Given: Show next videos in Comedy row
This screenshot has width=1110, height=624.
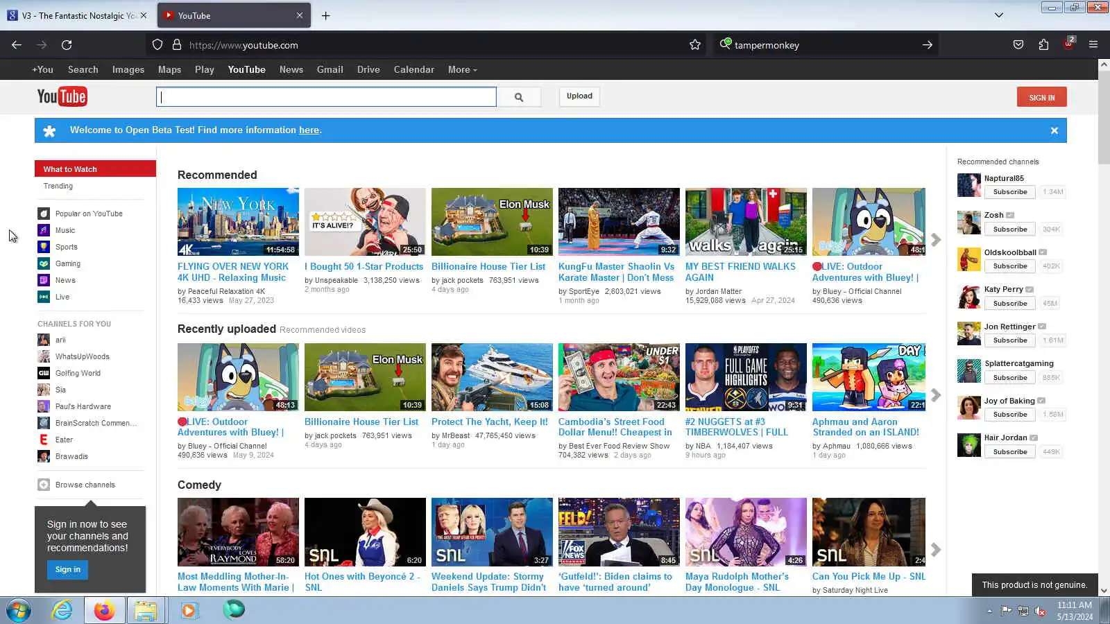Looking at the screenshot, I should pyautogui.click(x=936, y=550).
